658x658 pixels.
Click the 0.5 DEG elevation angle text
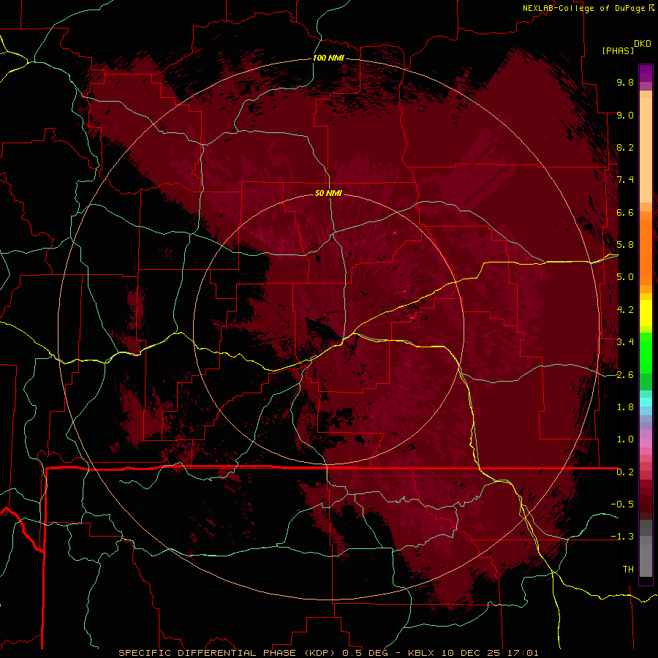365,653
